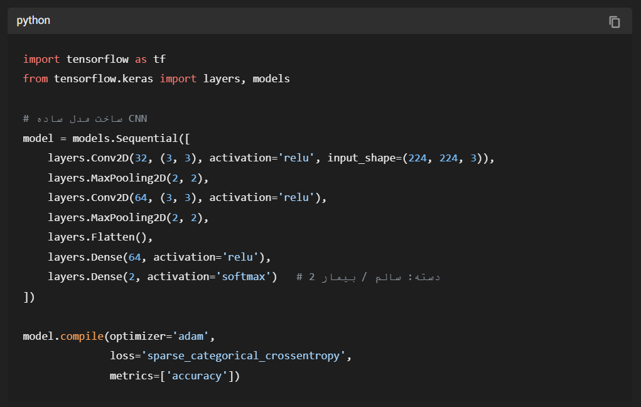The height and width of the screenshot is (407, 641).
Task: Click the Dense softmax output layer line
Action: click(x=163, y=277)
